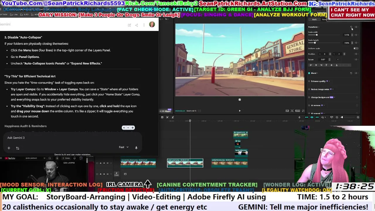Clear the YouTube search field
This screenshot has width=375, height=211.
(45, 158)
